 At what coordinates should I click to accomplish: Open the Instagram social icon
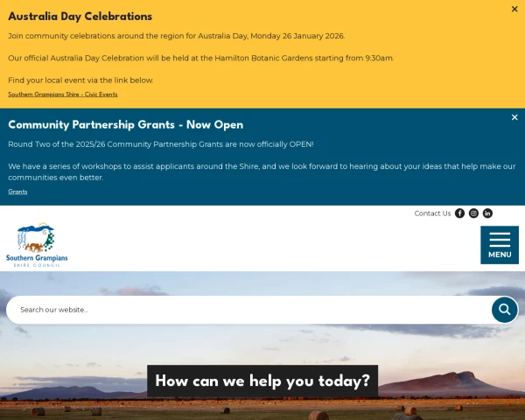473,213
